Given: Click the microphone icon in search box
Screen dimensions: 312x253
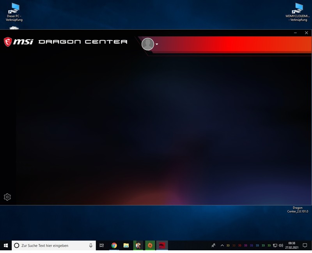Looking at the screenshot, I should 91,246.
